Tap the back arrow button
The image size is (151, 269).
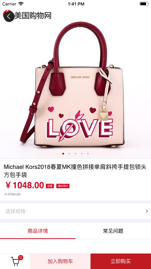pyautogui.click(x=9, y=16)
